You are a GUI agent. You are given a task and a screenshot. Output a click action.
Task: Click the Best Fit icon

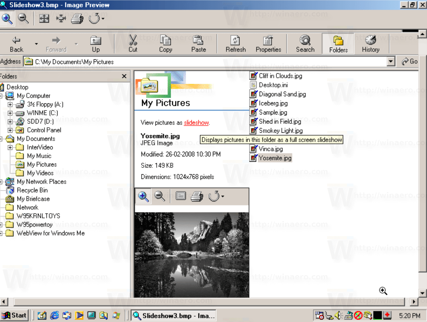click(44, 18)
